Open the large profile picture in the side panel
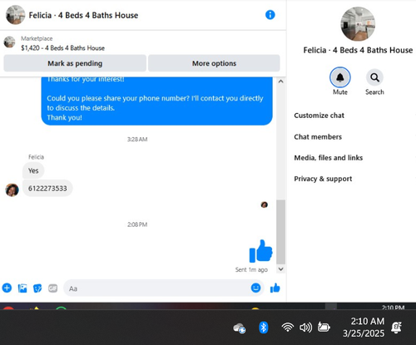This screenshot has height=345, width=416. coord(358,24)
